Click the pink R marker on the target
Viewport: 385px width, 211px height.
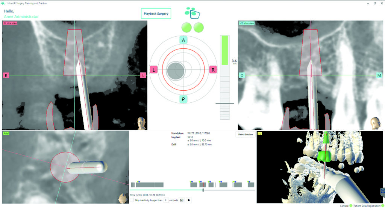(x=213, y=70)
